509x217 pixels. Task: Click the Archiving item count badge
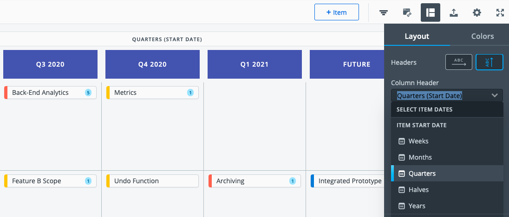[293, 181]
